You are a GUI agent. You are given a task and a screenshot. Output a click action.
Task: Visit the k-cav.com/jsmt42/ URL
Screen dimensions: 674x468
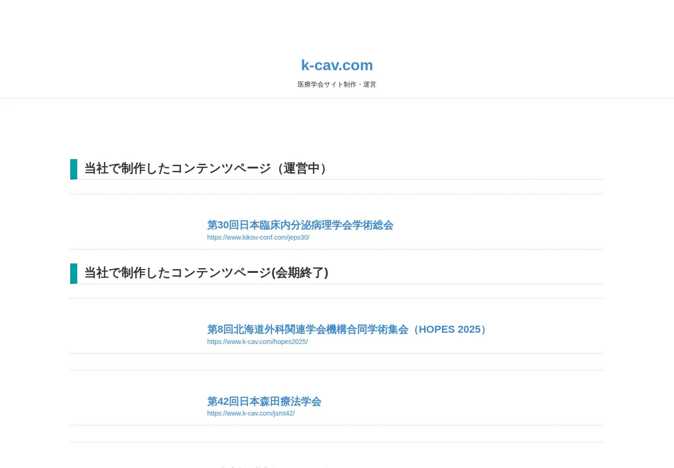(251, 413)
